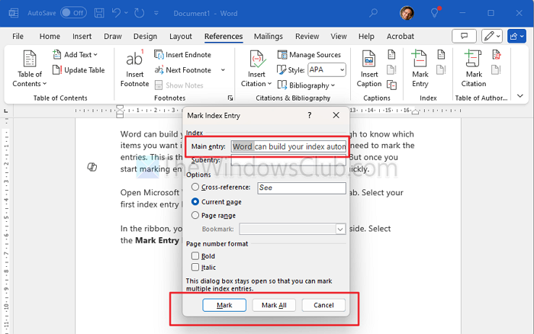The image size is (534, 334).
Task: Switch to the Design tab
Action: coord(145,36)
